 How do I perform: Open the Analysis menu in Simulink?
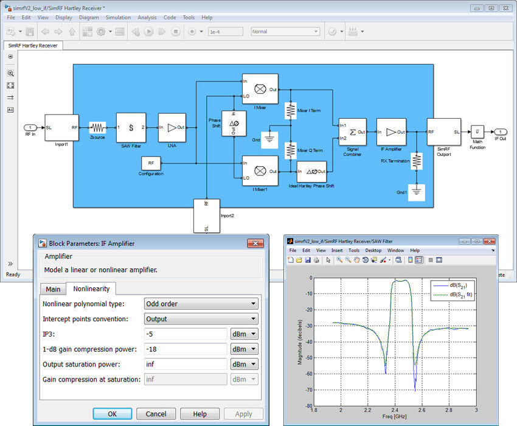coord(147,18)
